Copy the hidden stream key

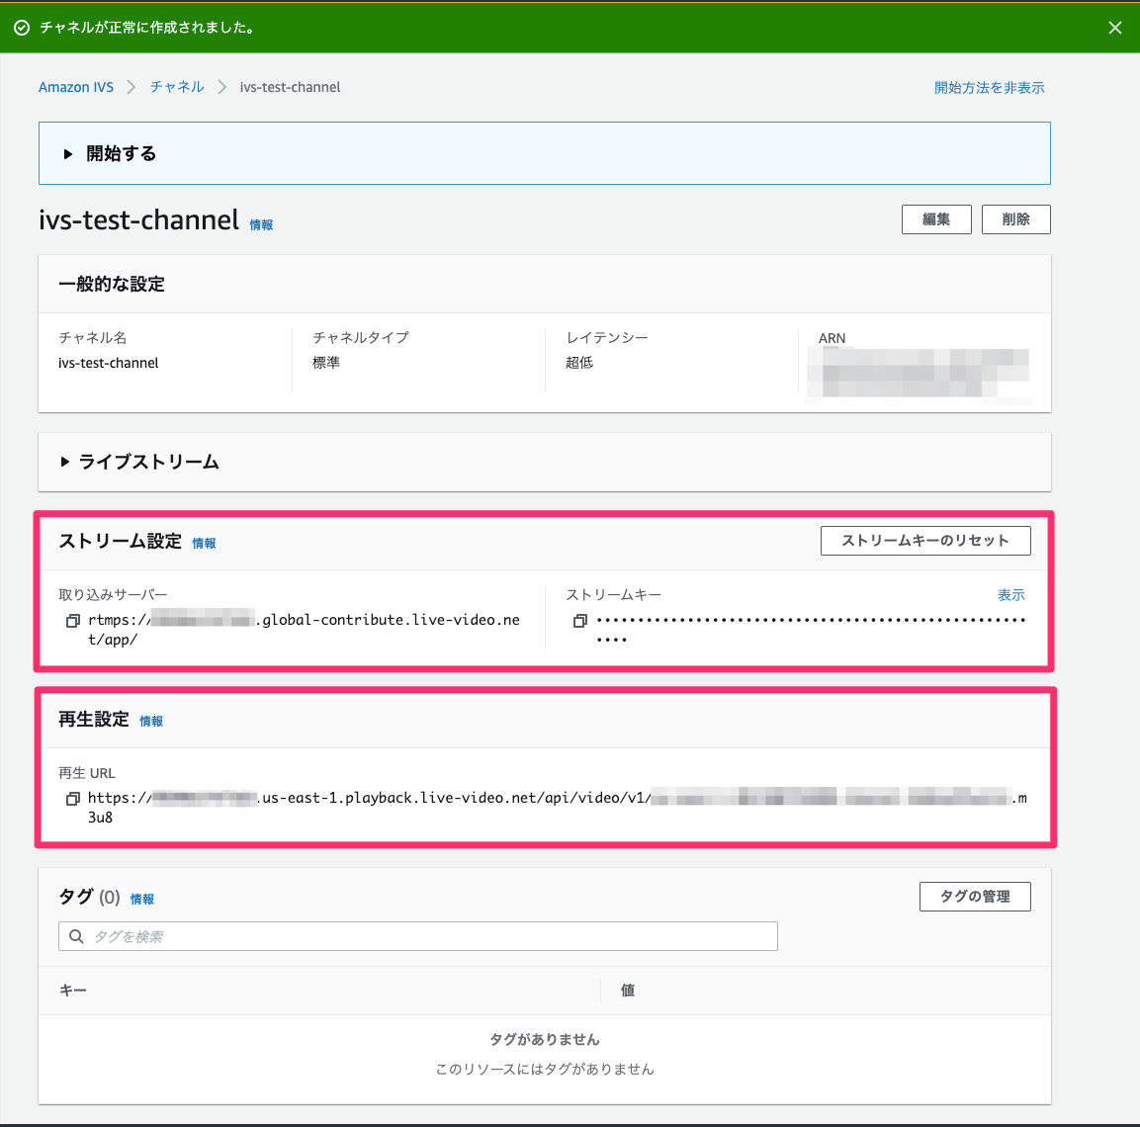pos(579,621)
